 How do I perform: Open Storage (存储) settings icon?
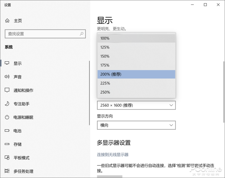pos(7,144)
